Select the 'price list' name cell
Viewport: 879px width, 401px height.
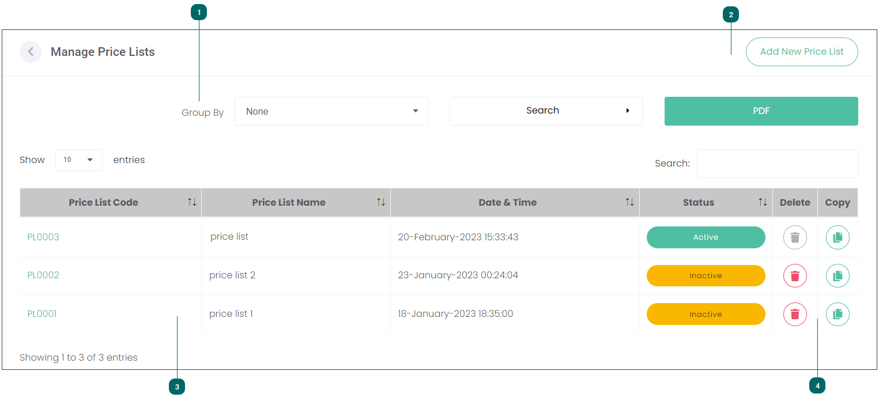[296, 237]
